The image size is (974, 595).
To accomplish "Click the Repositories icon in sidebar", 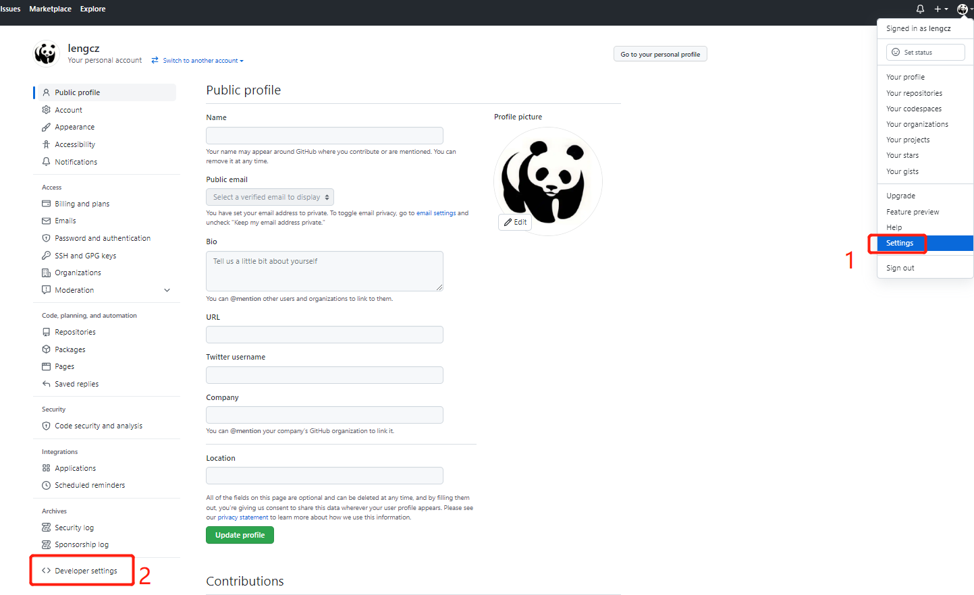I will coord(46,332).
